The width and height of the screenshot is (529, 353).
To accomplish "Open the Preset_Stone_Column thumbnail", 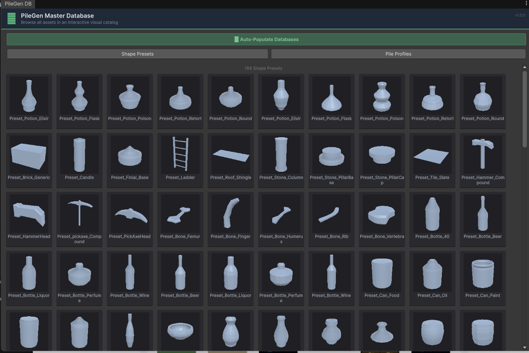I will (281, 154).
